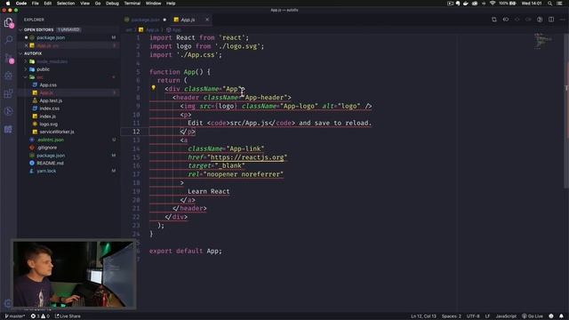This screenshot has width=569, height=320.
Task: Change the UTF-8 file encoding
Action: [x=473, y=316]
